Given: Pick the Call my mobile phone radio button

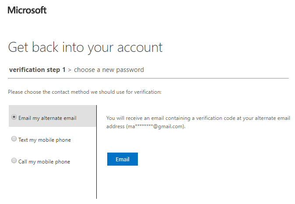Looking at the screenshot, I should coord(14,161).
